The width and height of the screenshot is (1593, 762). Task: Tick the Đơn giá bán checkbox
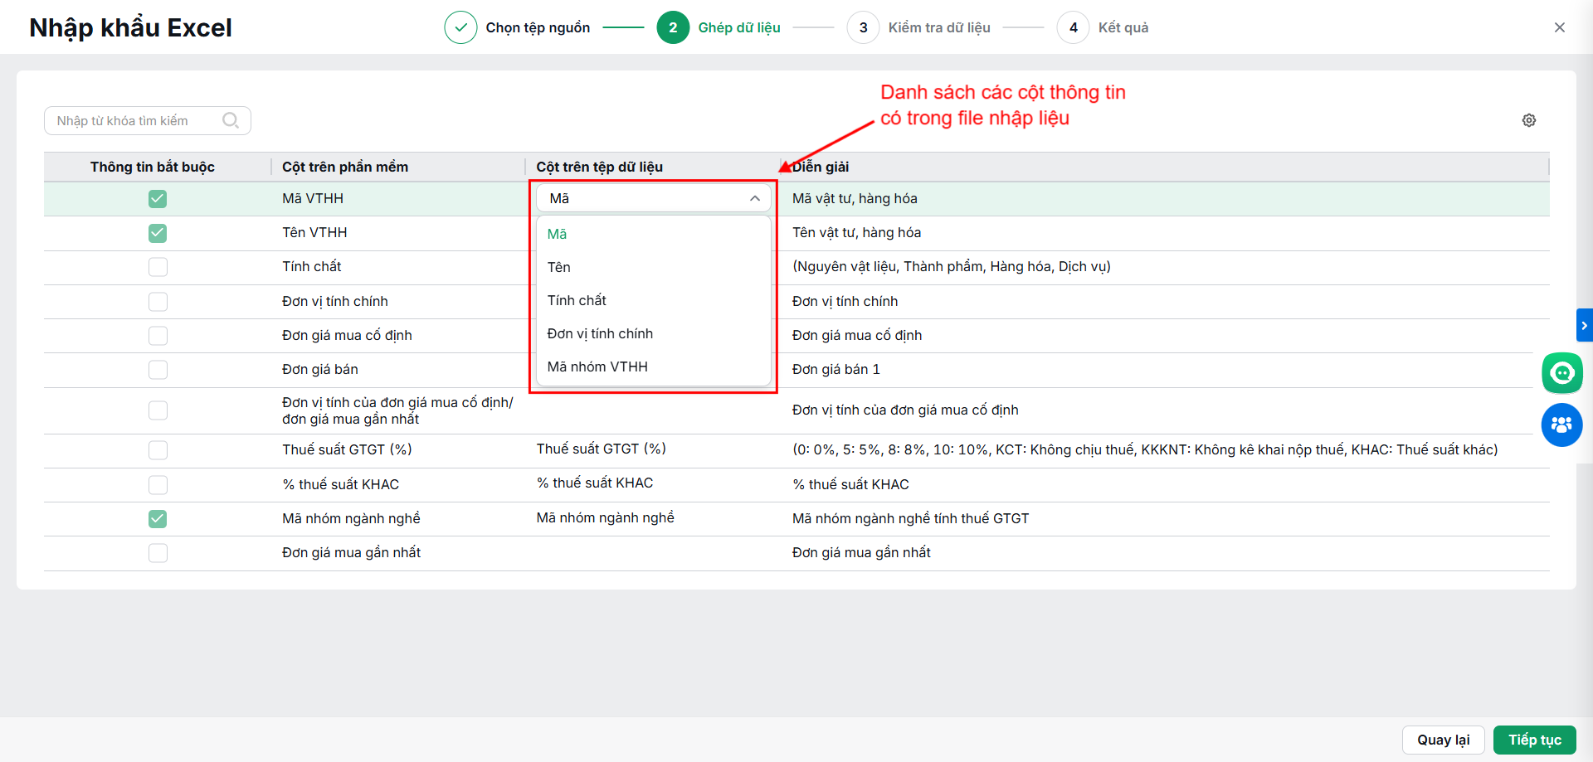tap(158, 370)
